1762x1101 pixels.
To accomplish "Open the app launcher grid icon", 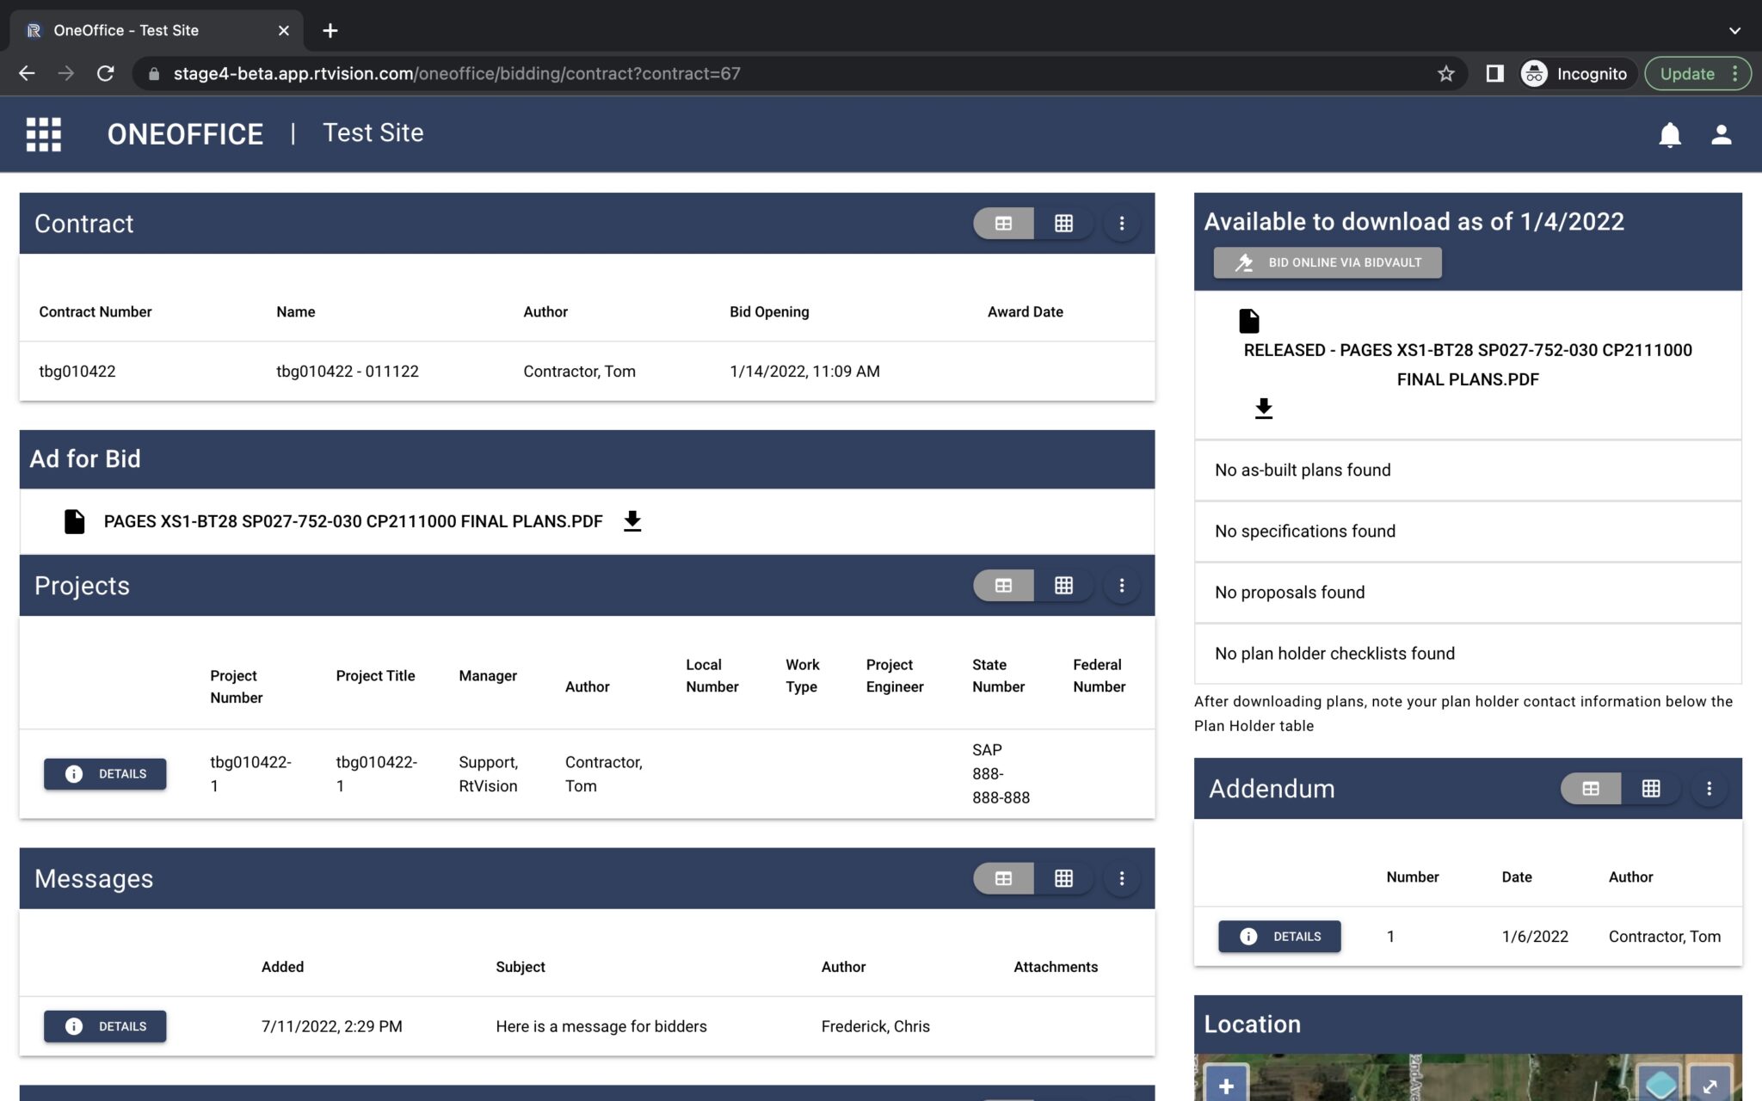I will 42,134.
